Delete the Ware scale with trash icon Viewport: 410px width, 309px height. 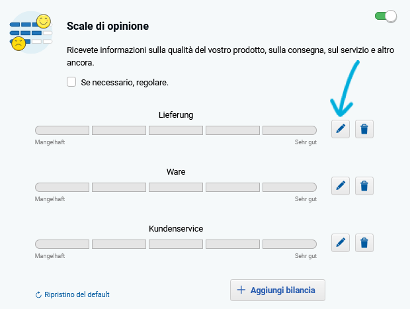364,186
